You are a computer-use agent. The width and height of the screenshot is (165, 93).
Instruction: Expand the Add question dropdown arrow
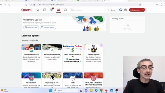[x=143, y=10]
